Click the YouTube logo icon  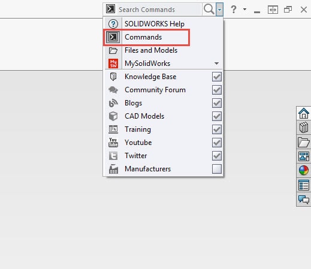coord(113,143)
